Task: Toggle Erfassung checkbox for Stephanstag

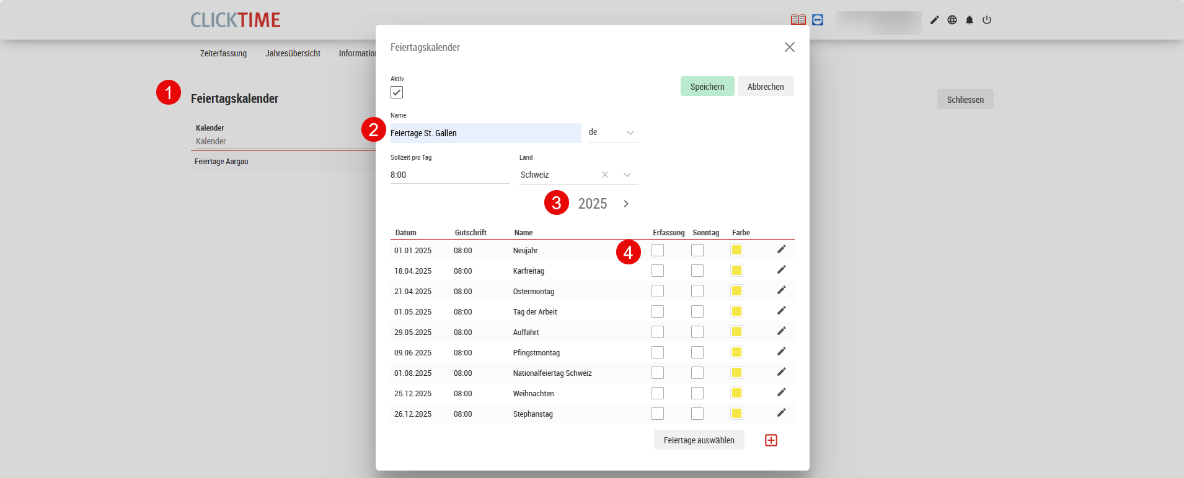Action: (658, 414)
